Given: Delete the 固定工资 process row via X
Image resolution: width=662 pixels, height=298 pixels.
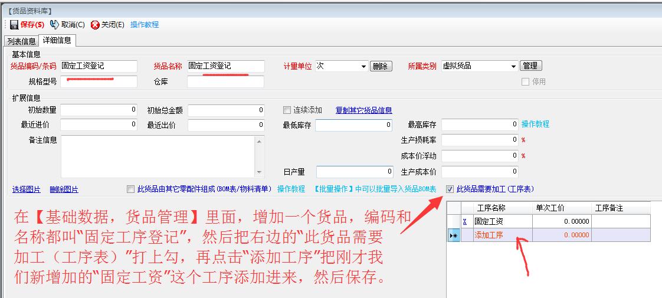Looking at the screenshot, I should 465,221.
